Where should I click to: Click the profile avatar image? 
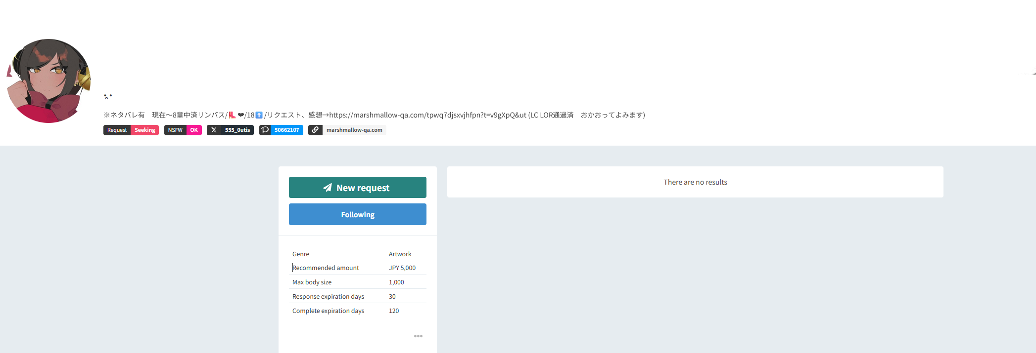click(48, 81)
